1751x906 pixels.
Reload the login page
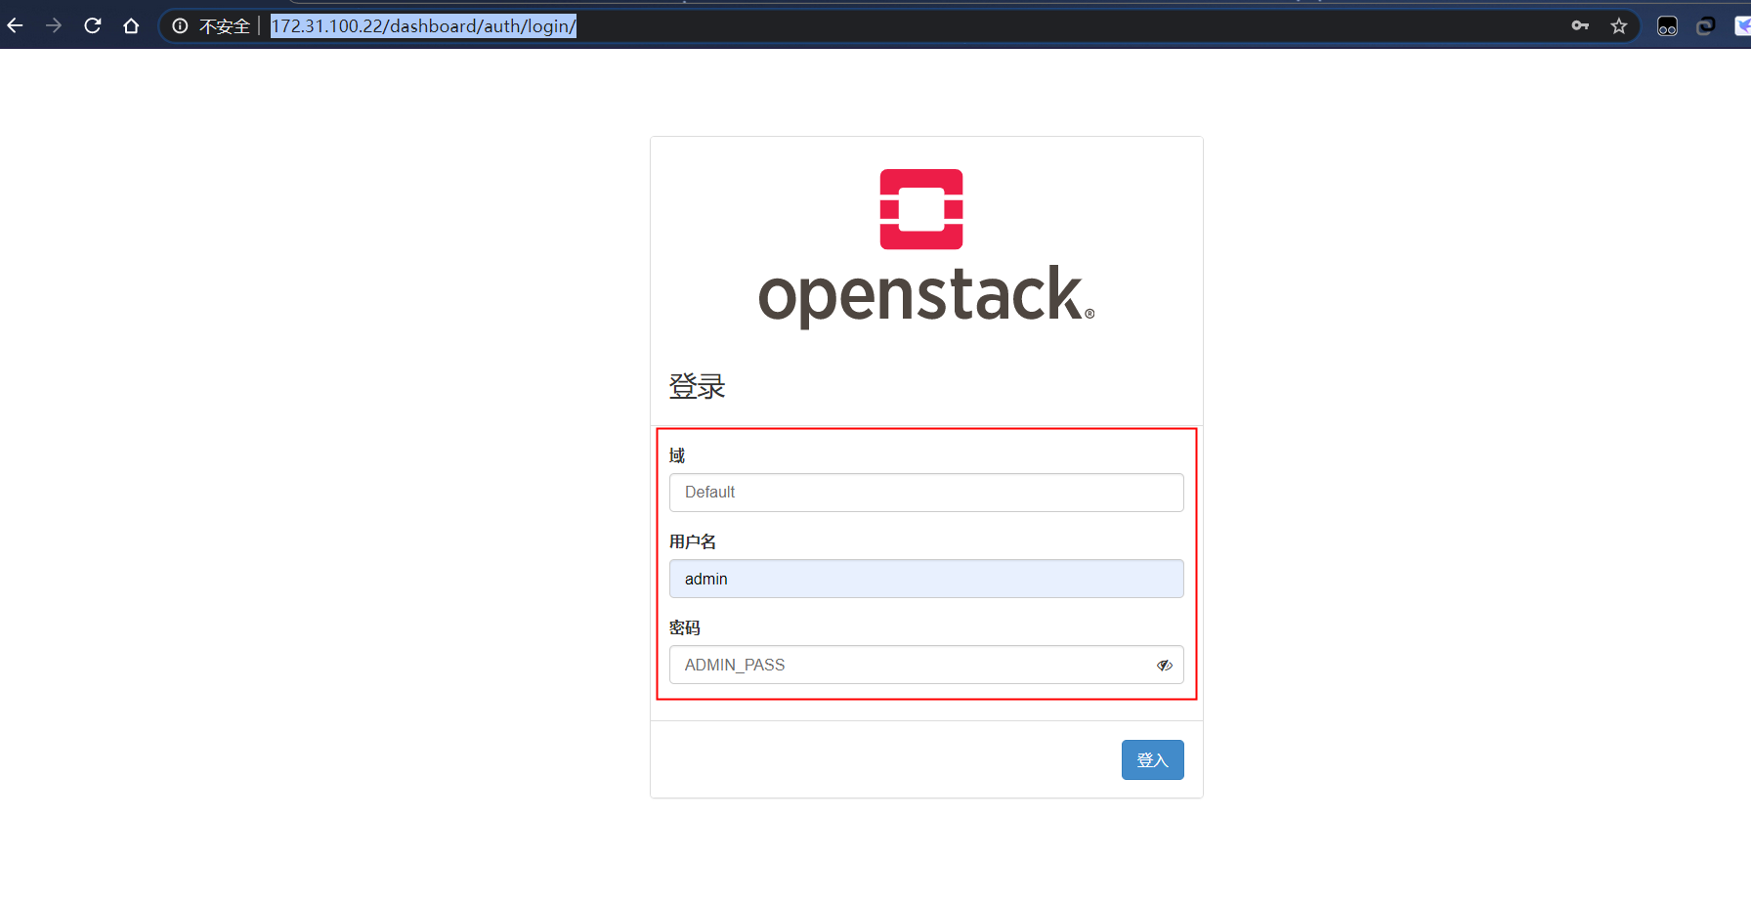(93, 26)
